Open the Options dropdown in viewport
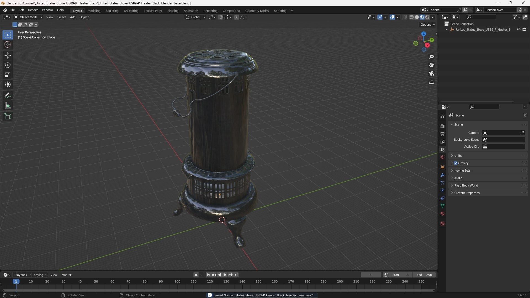 tap(428, 25)
